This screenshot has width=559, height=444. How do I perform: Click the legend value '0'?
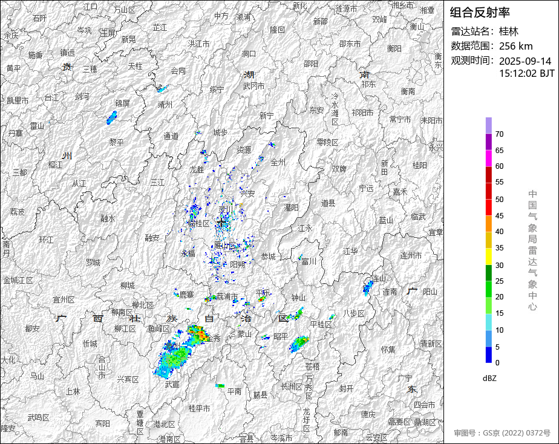click(x=497, y=363)
